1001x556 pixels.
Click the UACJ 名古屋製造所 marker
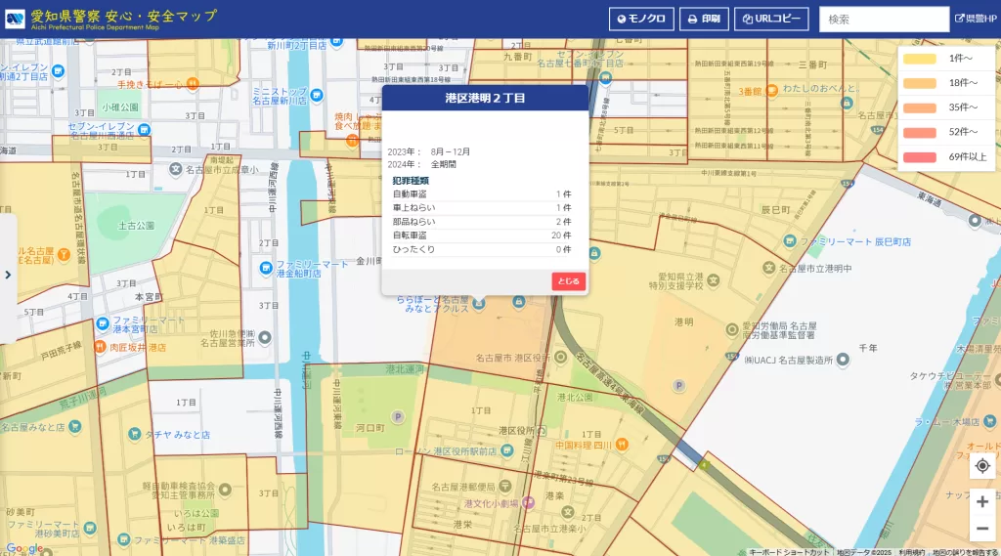pyautogui.click(x=843, y=360)
